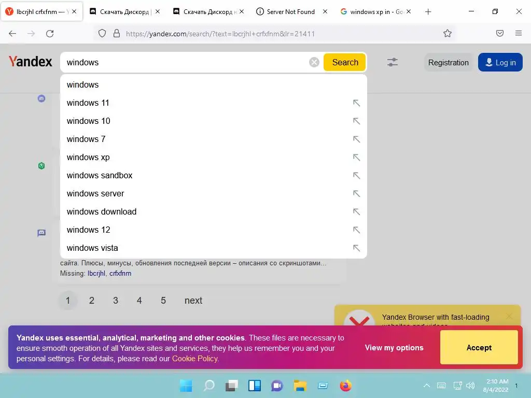
Task: Open Windows Start menu on taskbar
Action: pos(186,386)
